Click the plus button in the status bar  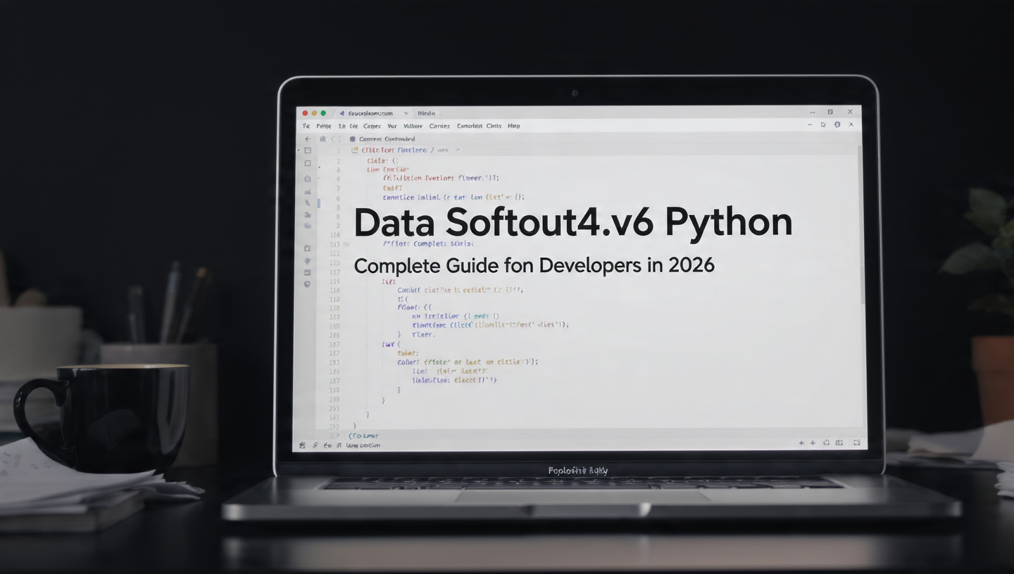point(801,444)
